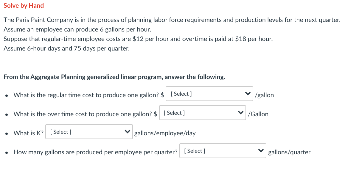Click the over time cost question text
The width and height of the screenshot is (345, 173).
pos(83,114)
